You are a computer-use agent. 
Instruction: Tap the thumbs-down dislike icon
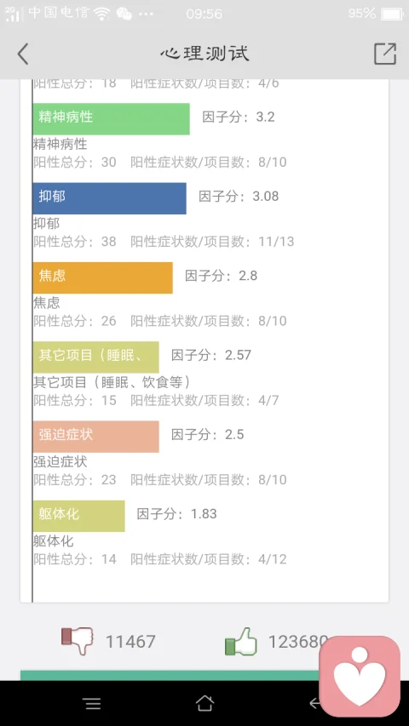tap(77, 641)
